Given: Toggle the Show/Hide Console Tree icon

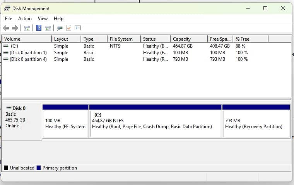Looking at the screenshot, I should coord(27,28).
